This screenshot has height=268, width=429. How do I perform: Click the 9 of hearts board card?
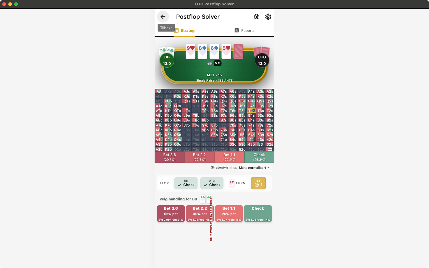(191, 52)
